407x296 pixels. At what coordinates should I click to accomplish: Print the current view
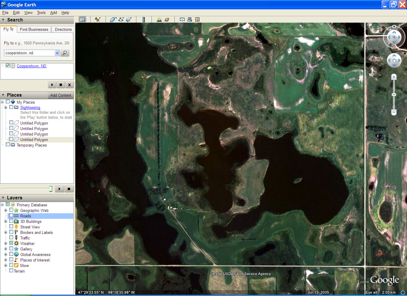(x=190, y=19)
